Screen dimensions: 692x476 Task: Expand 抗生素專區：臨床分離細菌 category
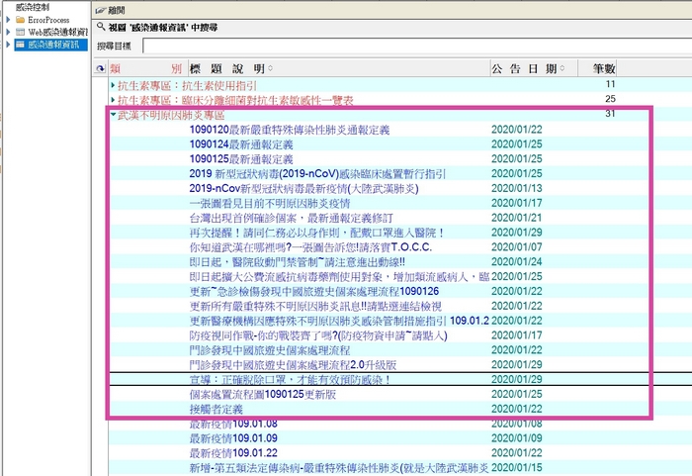tap(113, 100)
